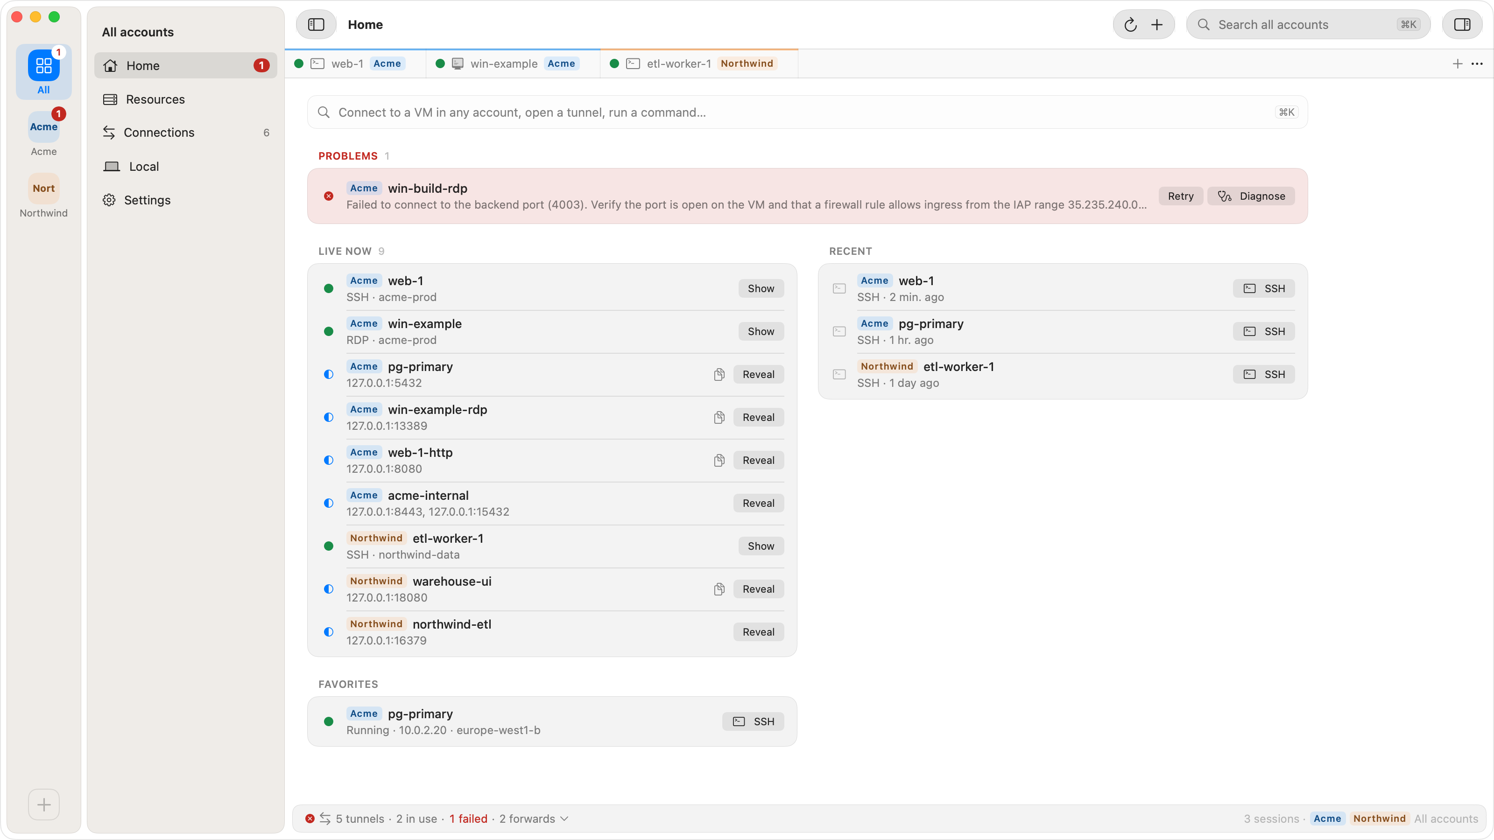1494x840 pixels.
Task: Reveal the northwind-etl tunnel
Action: pyautogui.click(x=758, y=632)
